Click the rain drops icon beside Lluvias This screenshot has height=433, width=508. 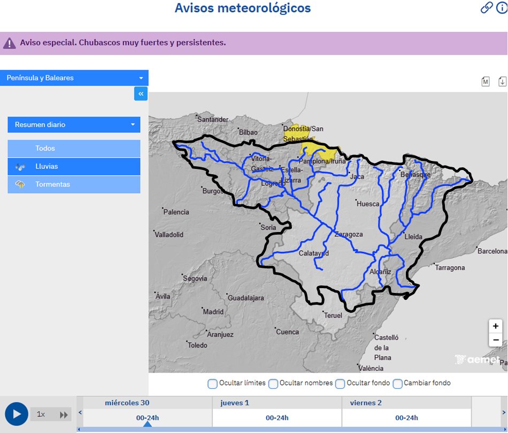pyautogui.click(x=20, y=167)
